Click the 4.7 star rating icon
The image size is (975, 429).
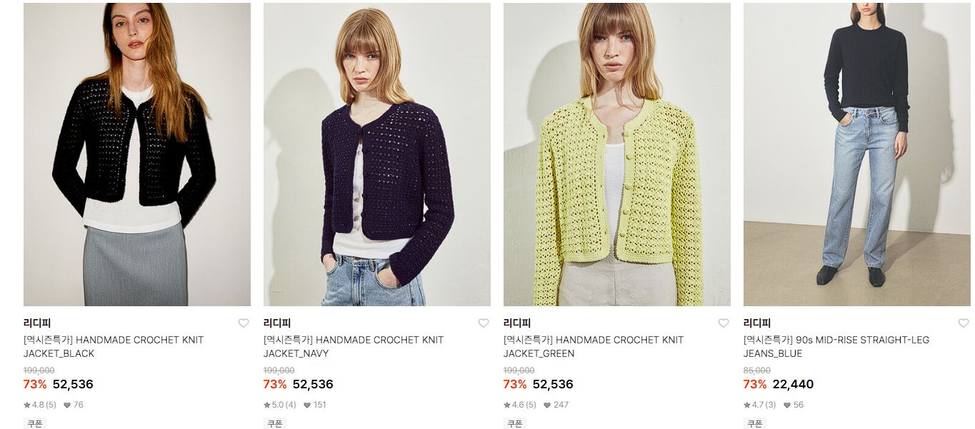(747, 405)
